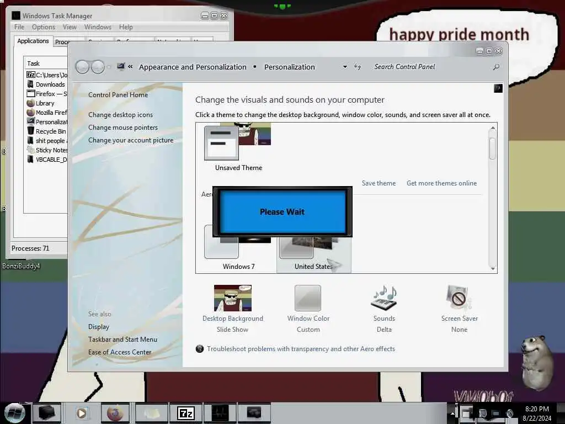This screenshot has height=424, width=565.
Task: Select Library task in Task Manager
Action: (x=46, y=103)
